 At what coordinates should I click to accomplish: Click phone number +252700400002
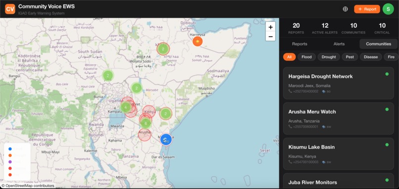(305, 92)
